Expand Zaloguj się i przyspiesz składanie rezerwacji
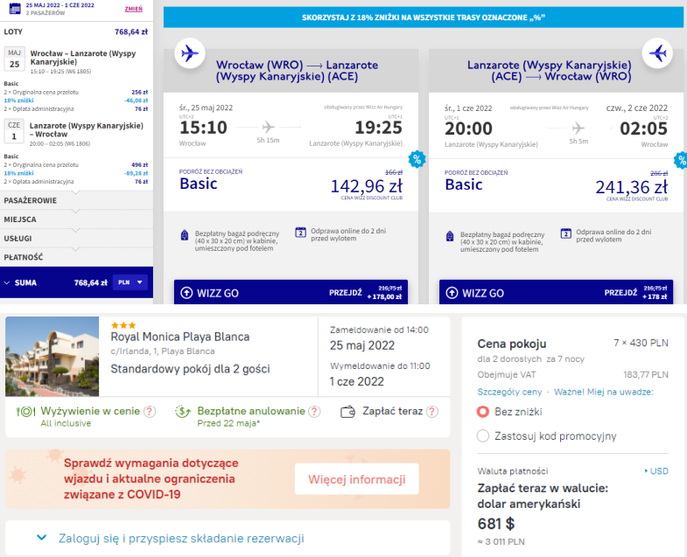 tap(41, 539)
